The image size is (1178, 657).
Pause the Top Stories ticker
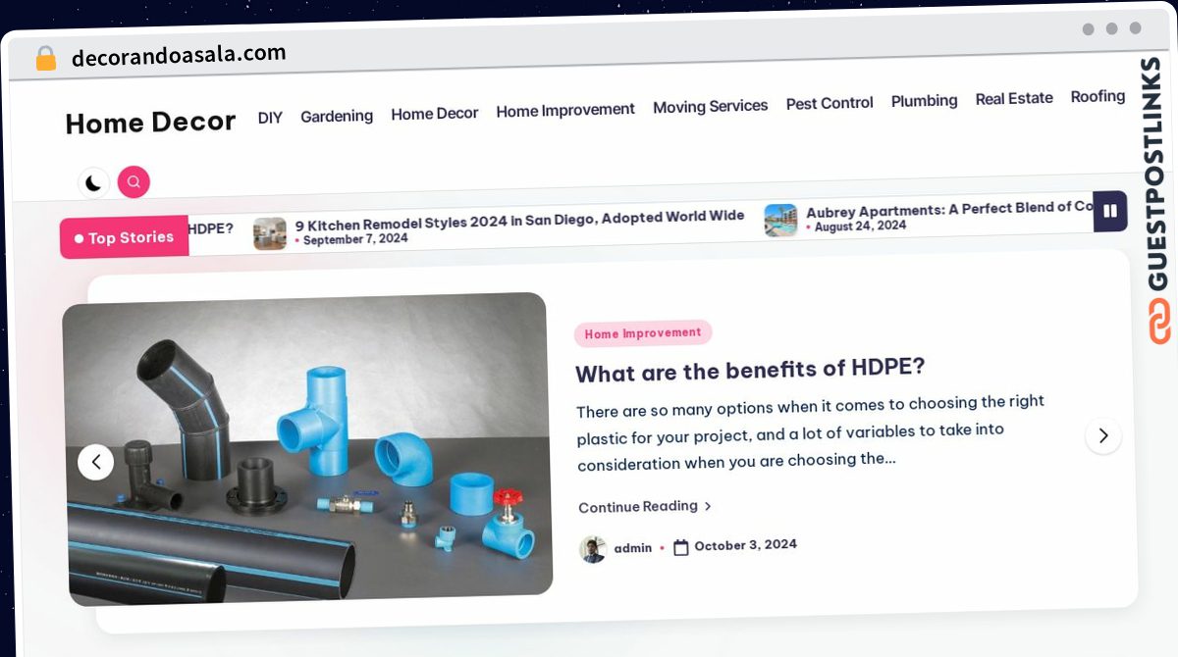[x=1110, y=211]
